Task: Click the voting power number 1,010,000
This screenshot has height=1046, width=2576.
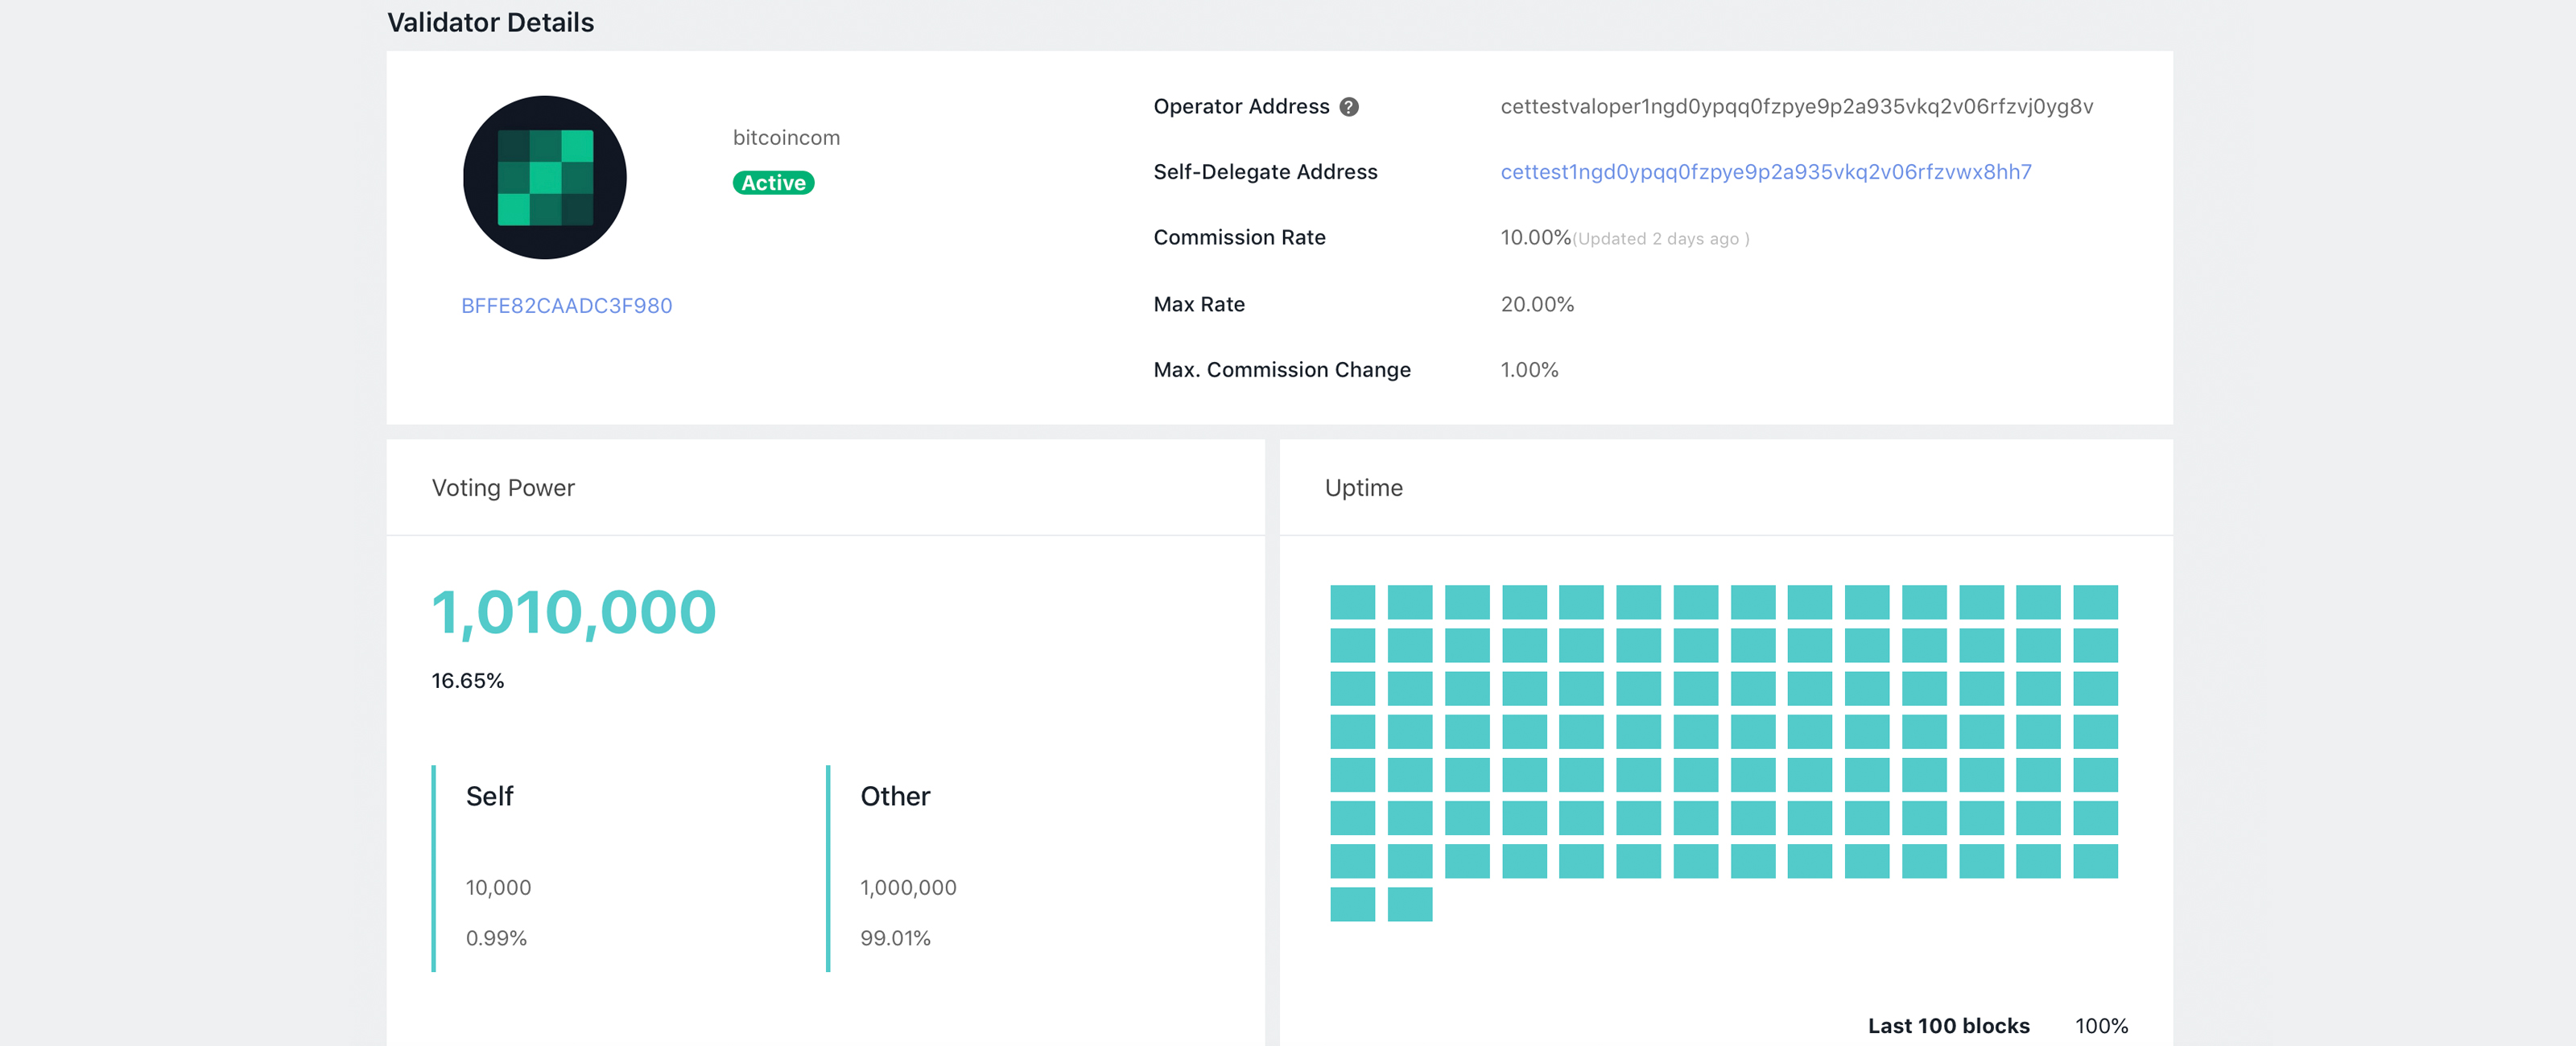Action: [574, 612]
